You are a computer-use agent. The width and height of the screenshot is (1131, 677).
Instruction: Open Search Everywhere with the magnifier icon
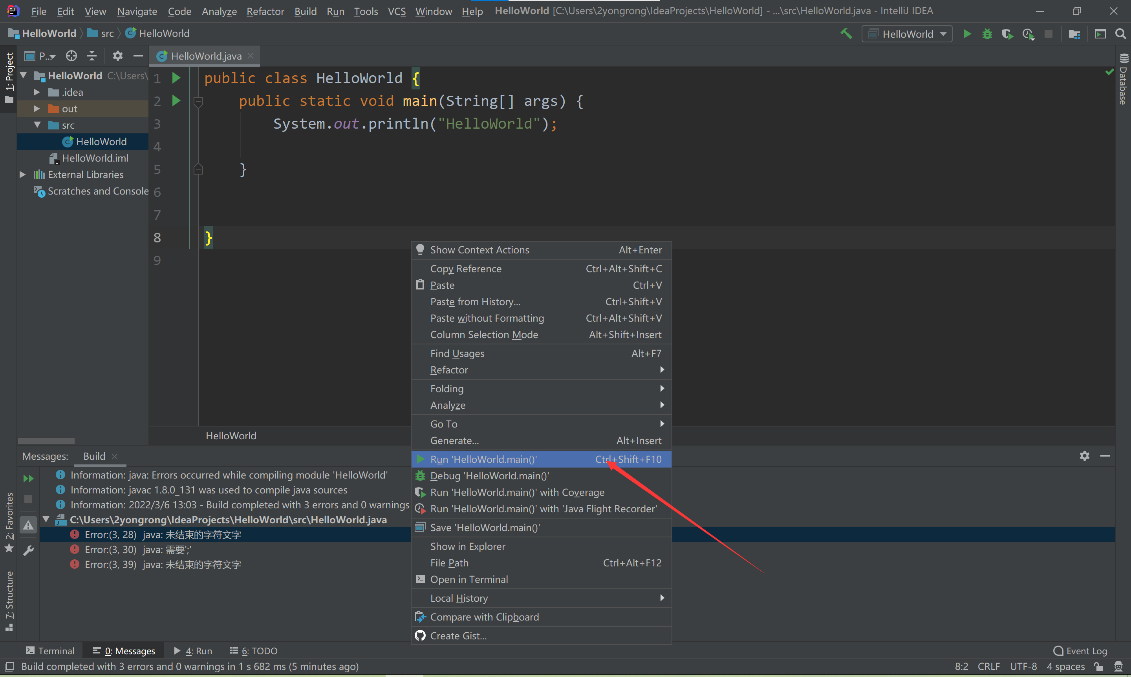click(x=1121, y=33)
